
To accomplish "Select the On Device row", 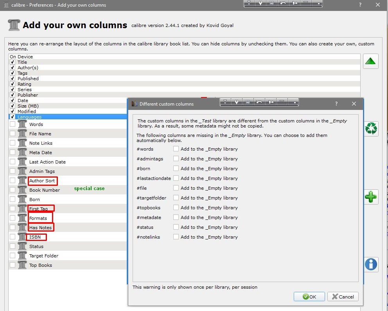I will tap(184, 56).
